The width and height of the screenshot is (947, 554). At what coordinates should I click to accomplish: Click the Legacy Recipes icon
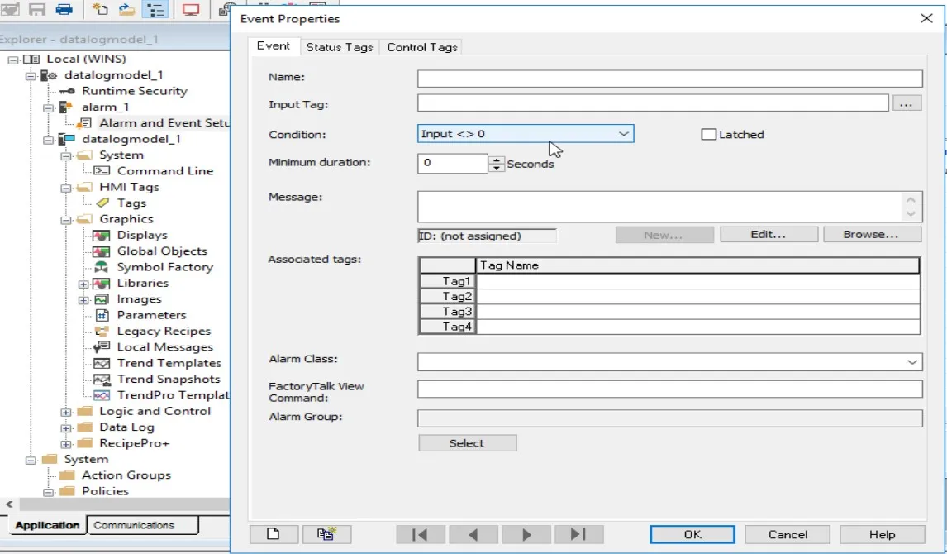coord(102,331)
